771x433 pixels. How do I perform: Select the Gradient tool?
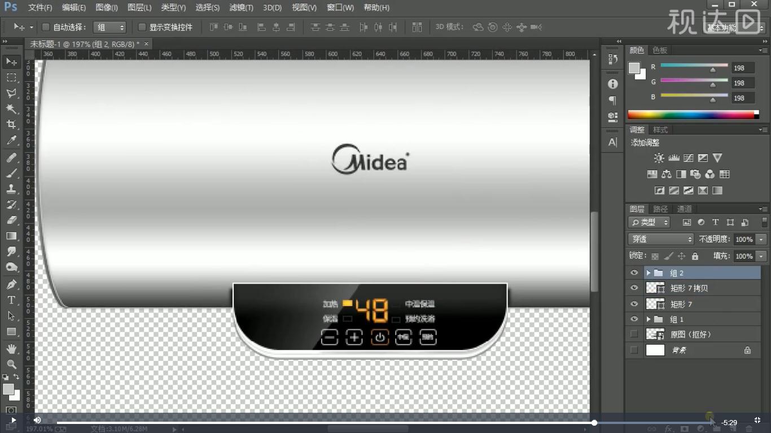11,236
